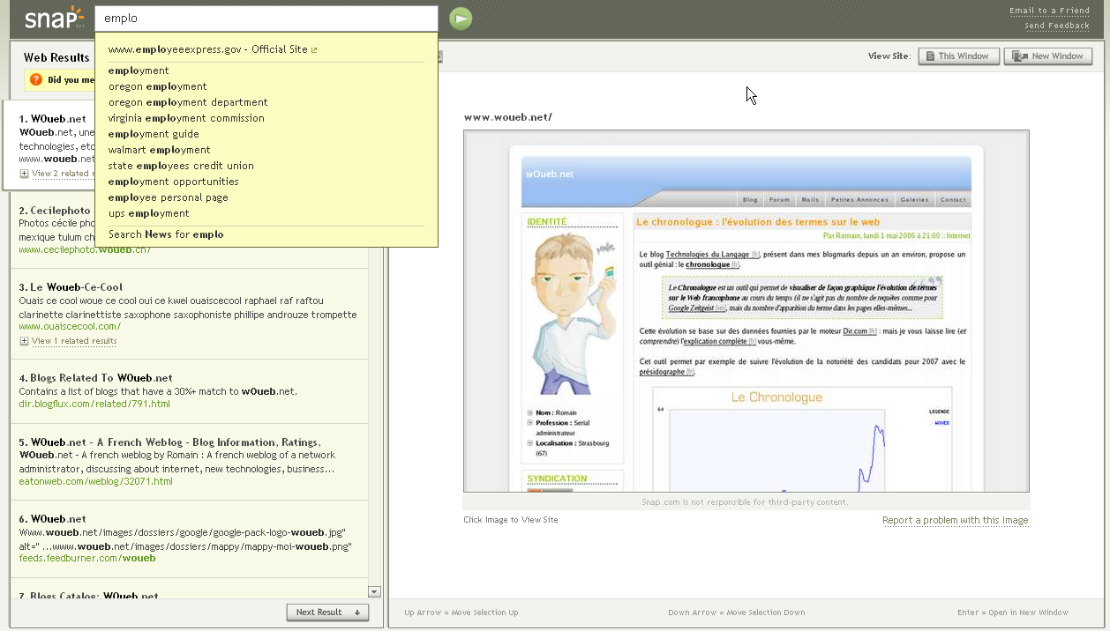Image resolution: width=1110 pixels, height=631 pixels.
Task: Pick the 'virginia employment commission' suggestion
Action: pyautogui.click(x=186, y=118)
